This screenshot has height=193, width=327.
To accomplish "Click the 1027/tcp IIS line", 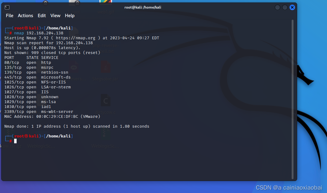I will pyautogui.click(x=26, y=92).
